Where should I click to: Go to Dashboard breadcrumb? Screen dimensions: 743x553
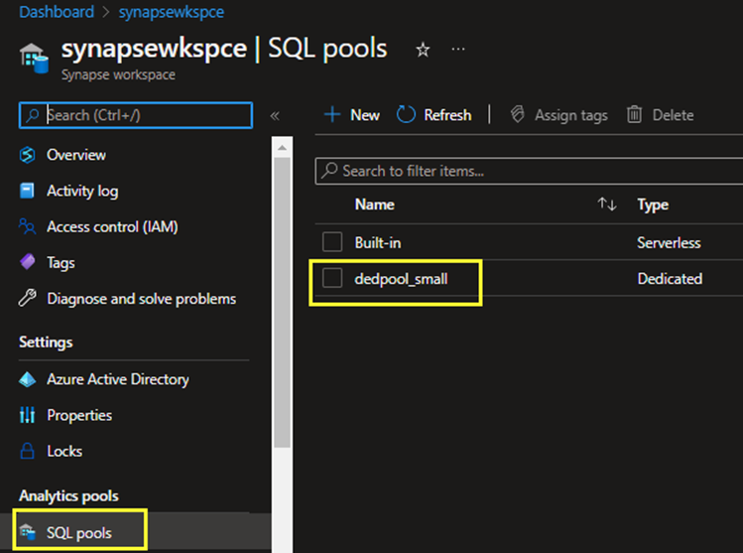(57, 12)
